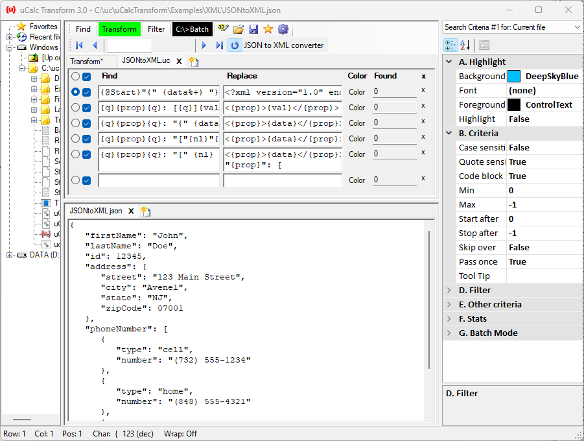This screenshot has height=441, width=584.
Task: Jump to first match arrow
Action: click(x=79, y=45)
